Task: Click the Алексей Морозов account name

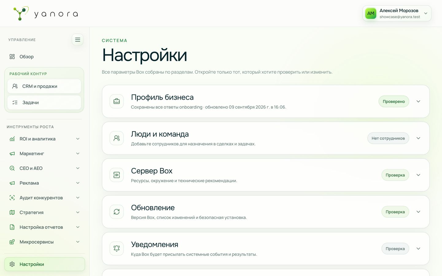Action: (399, 11)
